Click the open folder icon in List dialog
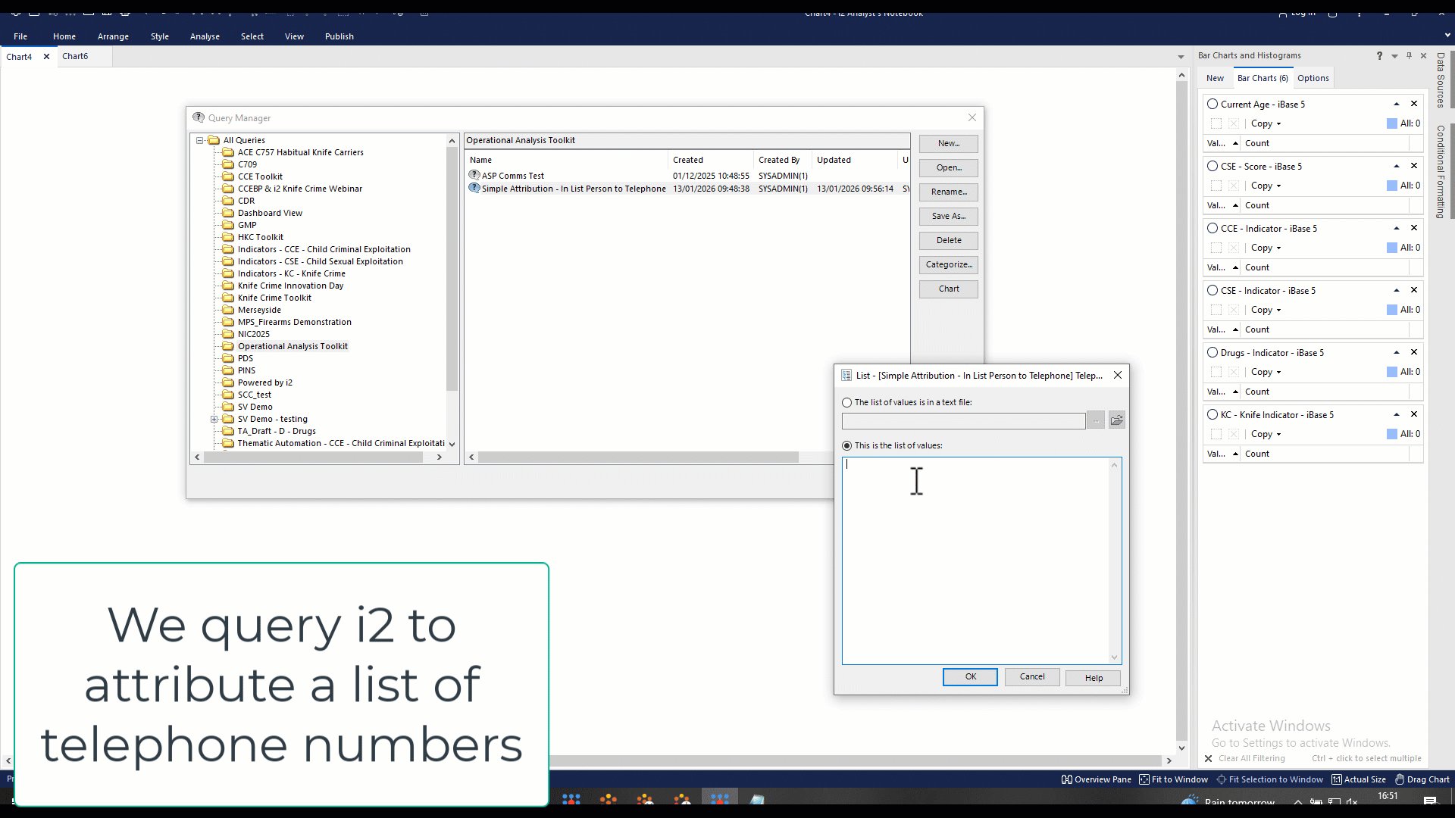 click(1116, 420)
